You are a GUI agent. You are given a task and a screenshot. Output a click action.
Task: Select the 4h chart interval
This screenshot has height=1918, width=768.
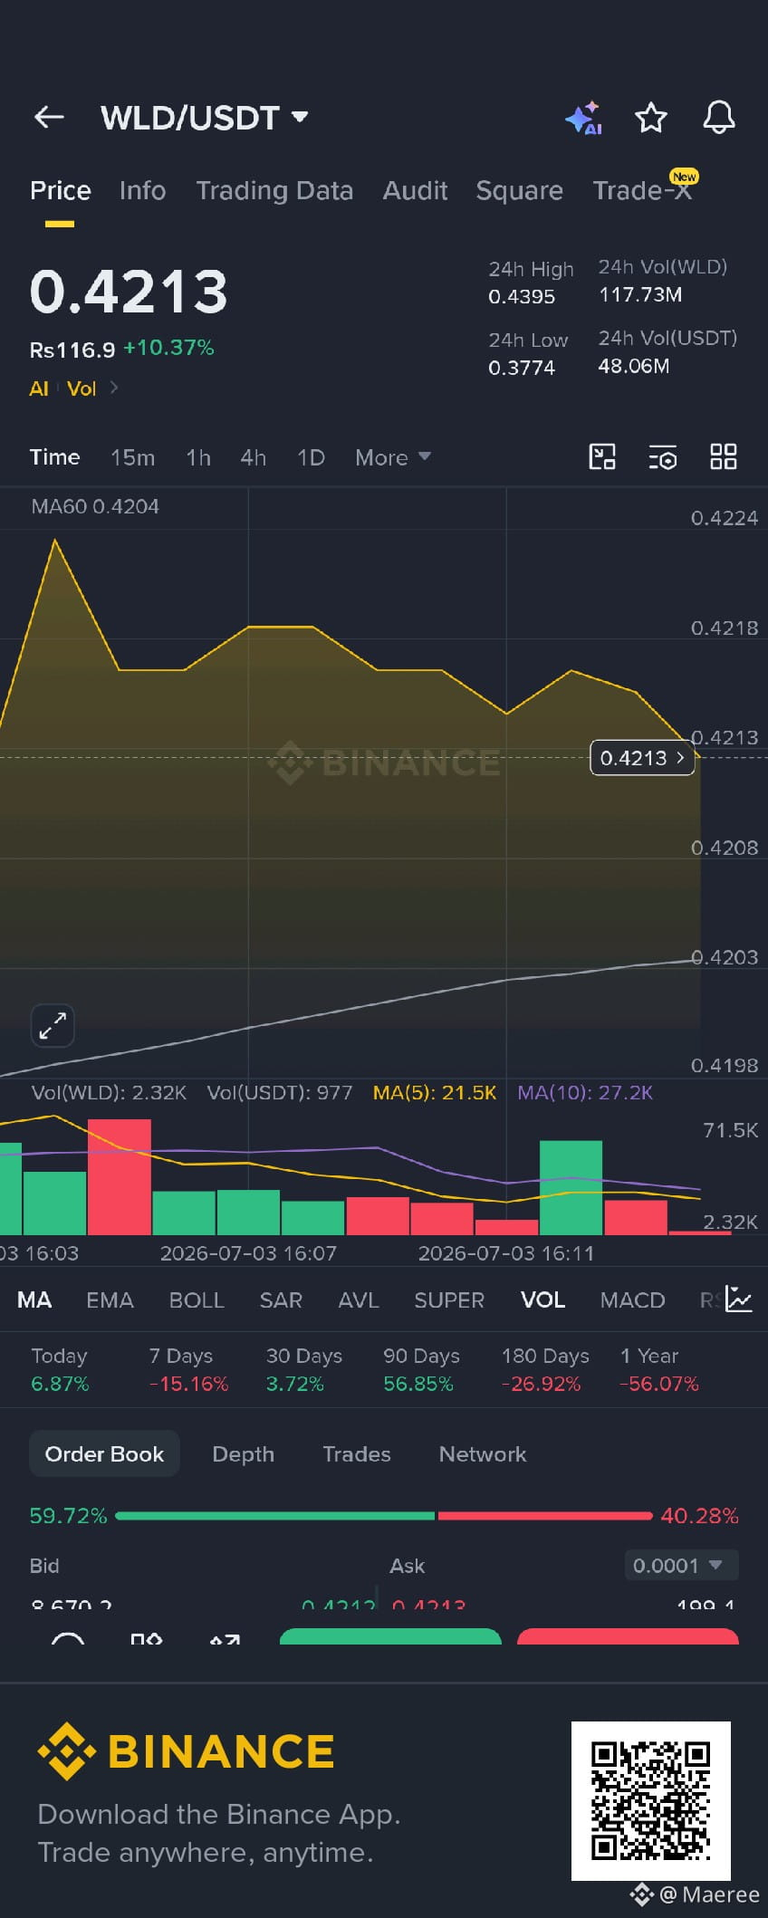[x=254, y=457]
